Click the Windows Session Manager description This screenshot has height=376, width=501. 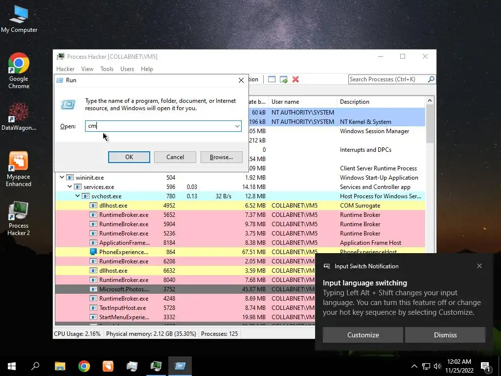point(374,131)
